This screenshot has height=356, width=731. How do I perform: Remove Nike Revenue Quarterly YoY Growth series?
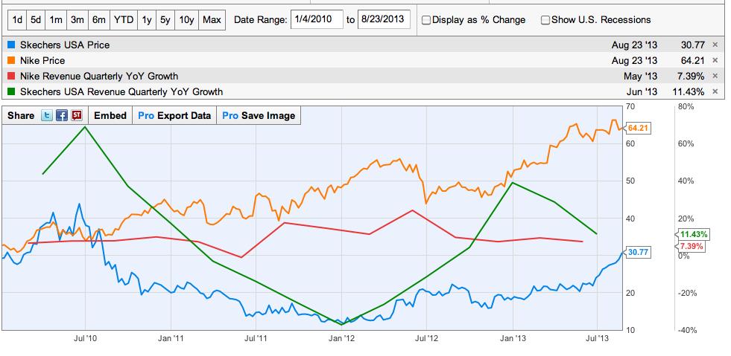coord(715,76)
